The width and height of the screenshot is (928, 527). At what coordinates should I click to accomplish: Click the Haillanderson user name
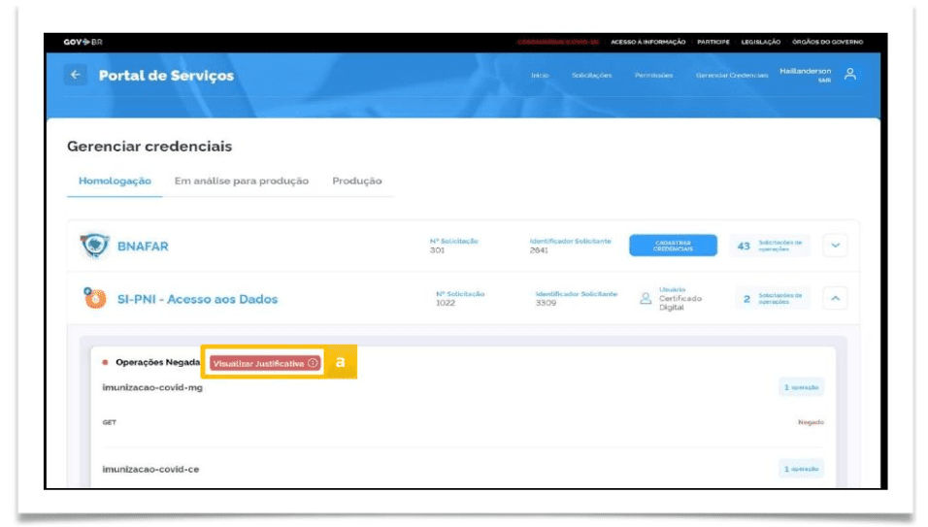click(x=805, y=71)
